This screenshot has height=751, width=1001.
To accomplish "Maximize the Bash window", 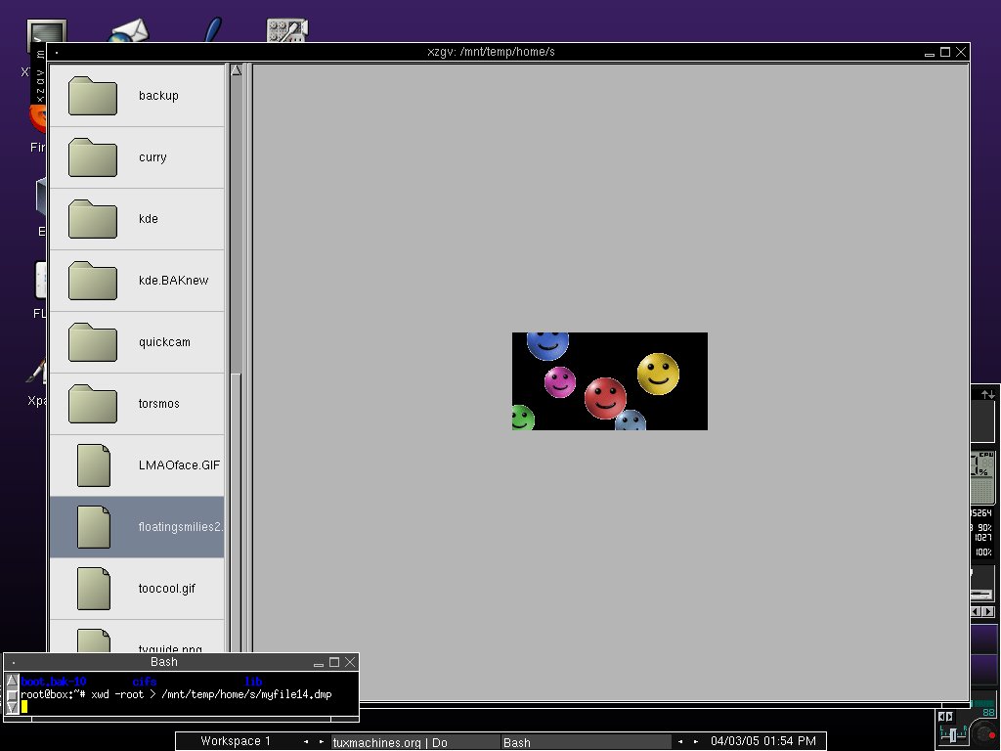I will (x=334, y=662).
